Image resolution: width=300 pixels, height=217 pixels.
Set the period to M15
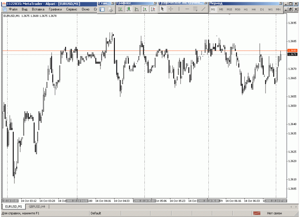point(229,9)
